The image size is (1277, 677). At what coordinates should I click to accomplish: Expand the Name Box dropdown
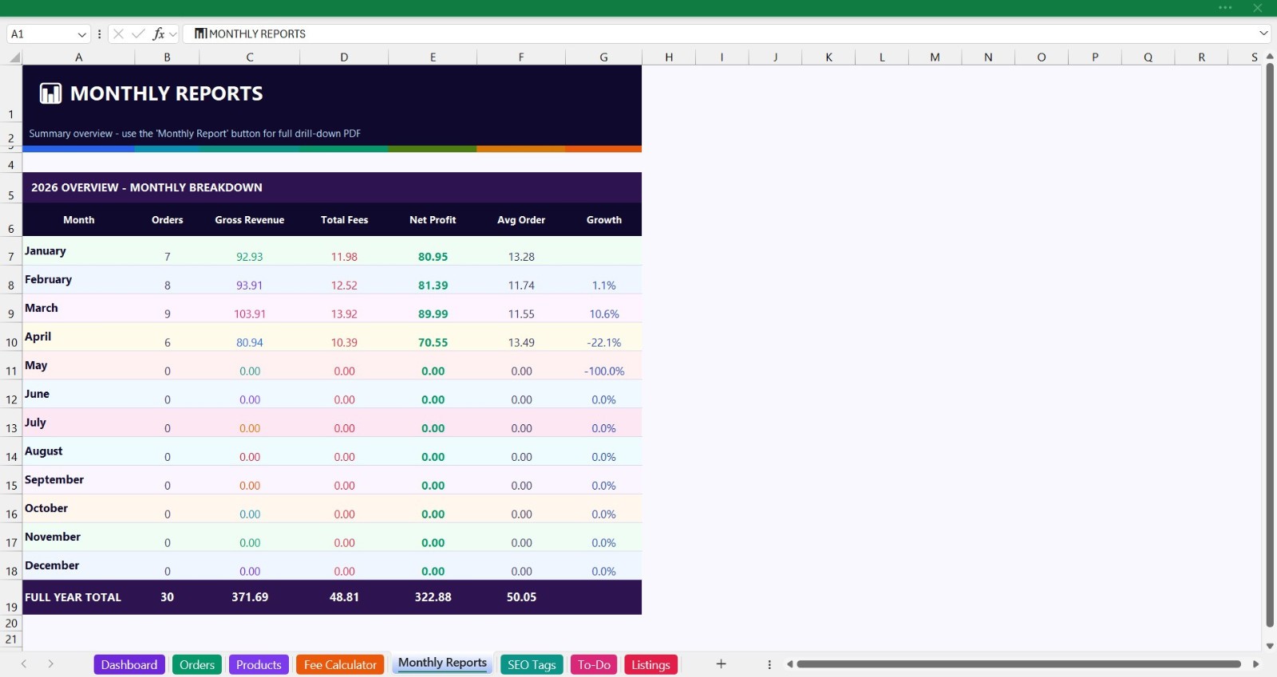tap(81, 34)
